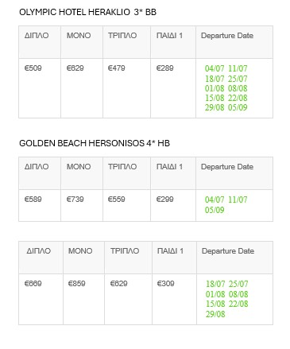This screenshot has width=290, height=349.
Task: Click the €509 double room price
Action: [x=33, y=68]
